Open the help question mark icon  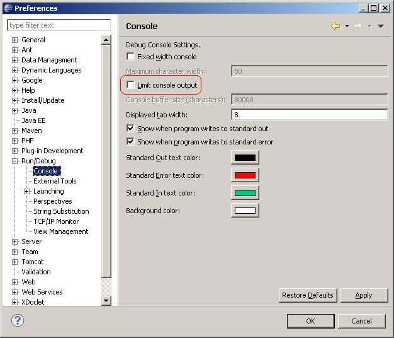pyautogui.click(x=18, y=320)
